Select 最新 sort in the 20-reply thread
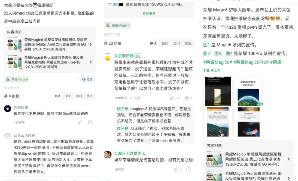The height and width of the screenshot is (181, 298). tap(165, 43)
